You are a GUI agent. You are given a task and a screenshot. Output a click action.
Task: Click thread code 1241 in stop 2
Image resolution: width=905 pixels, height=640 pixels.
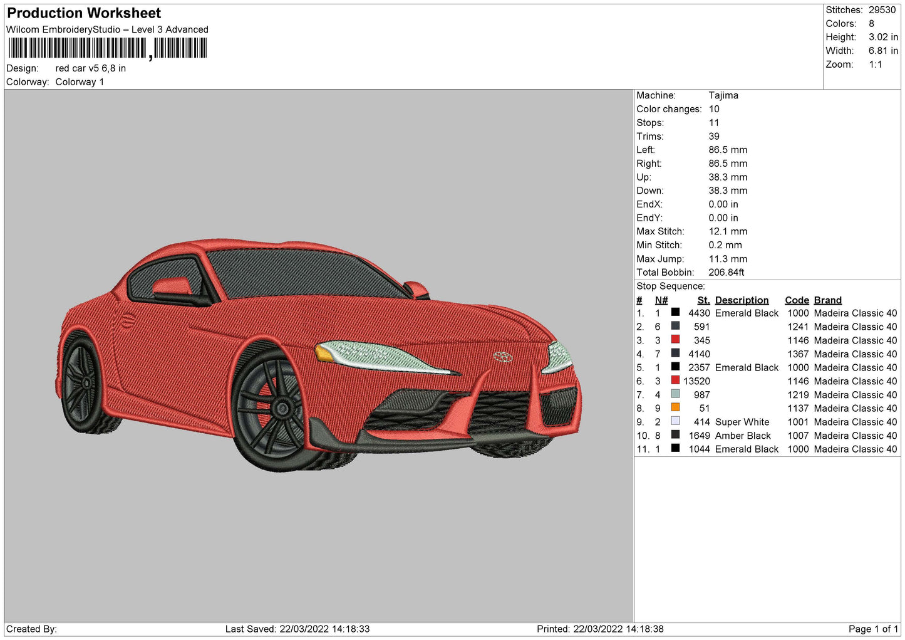coord(798,327)
